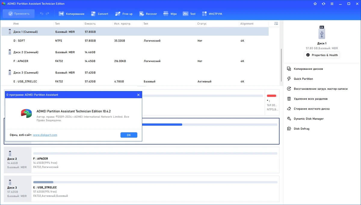The height and width of the screenshot is (205, 361).
Task: Click the Wipe shredder toolbar icon
Action: click(x=166, y=14)
